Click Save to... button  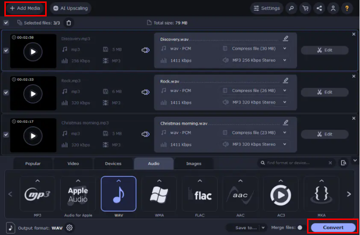(x=246, y=228)
